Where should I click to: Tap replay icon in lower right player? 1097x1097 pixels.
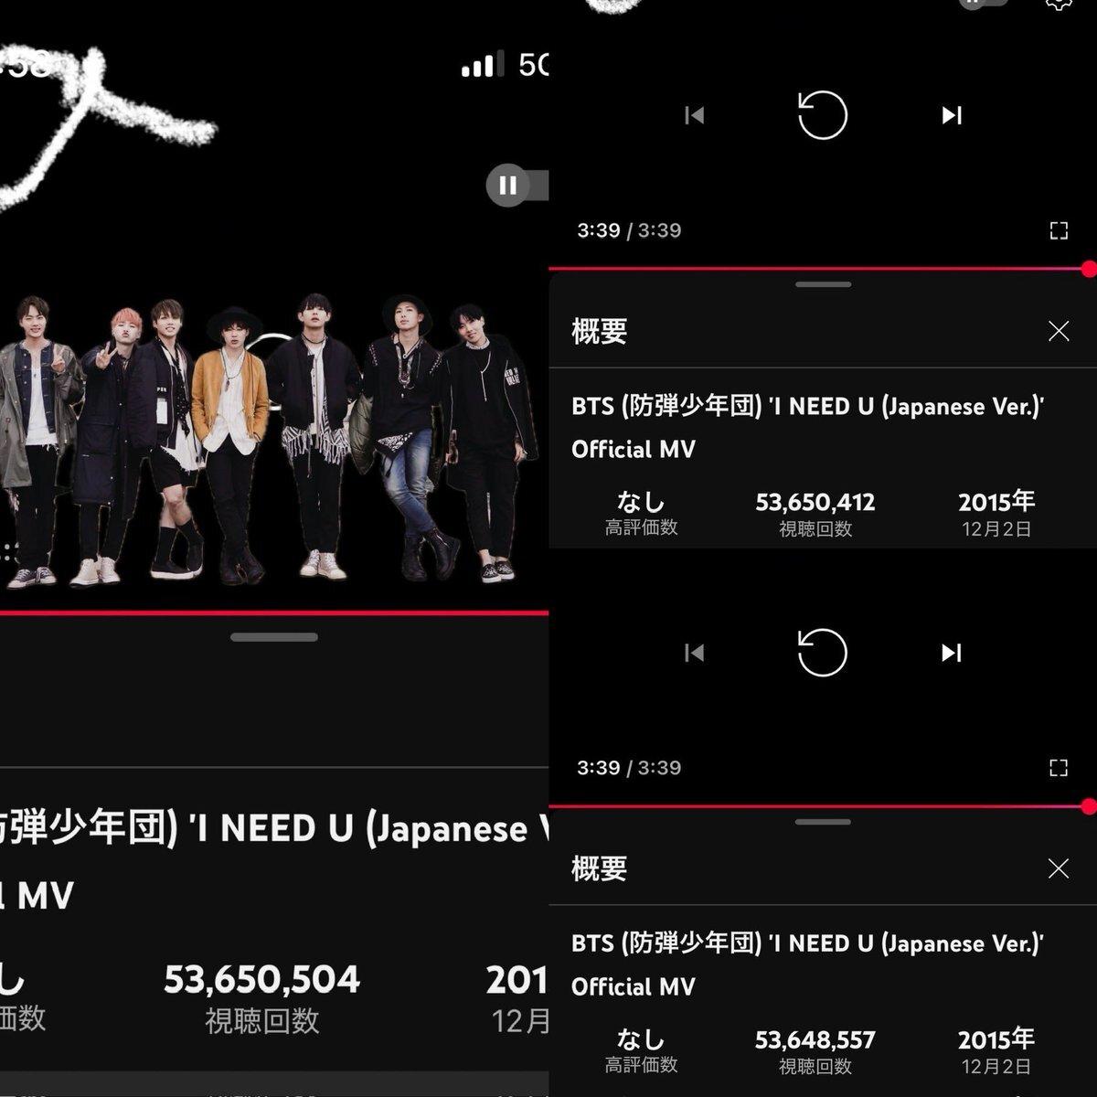tap(823, 653)
